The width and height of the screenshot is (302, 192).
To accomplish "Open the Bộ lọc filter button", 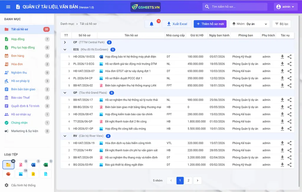I will pyautogui.click(x=281, y=24).
